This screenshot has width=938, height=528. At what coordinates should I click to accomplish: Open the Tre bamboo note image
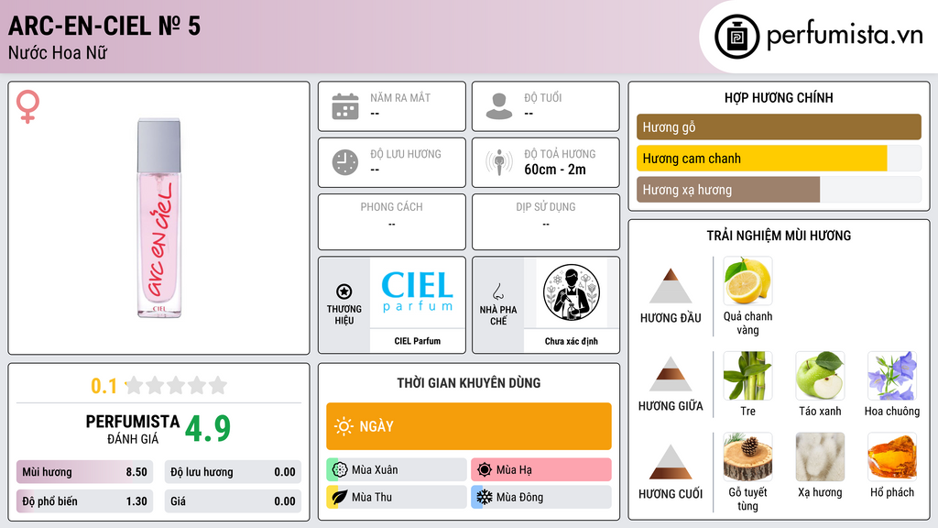747,375
